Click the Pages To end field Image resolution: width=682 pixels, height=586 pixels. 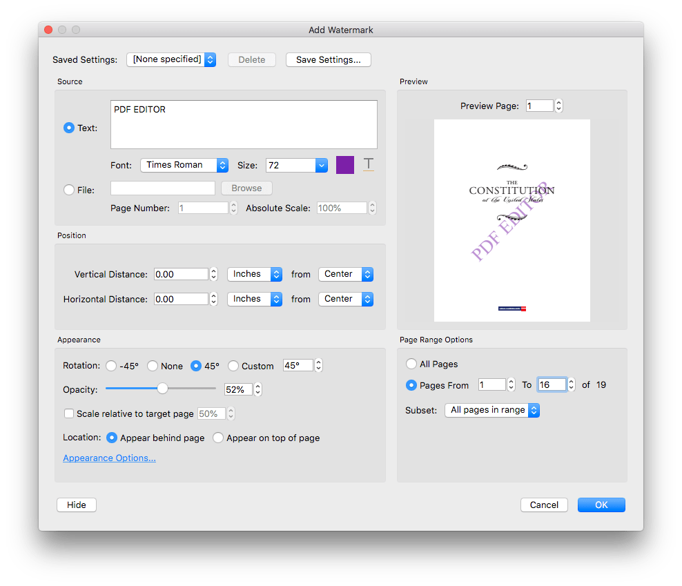point(552,384)
